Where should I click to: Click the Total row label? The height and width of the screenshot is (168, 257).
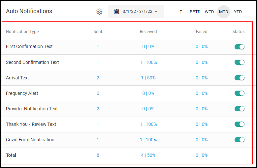11,155
